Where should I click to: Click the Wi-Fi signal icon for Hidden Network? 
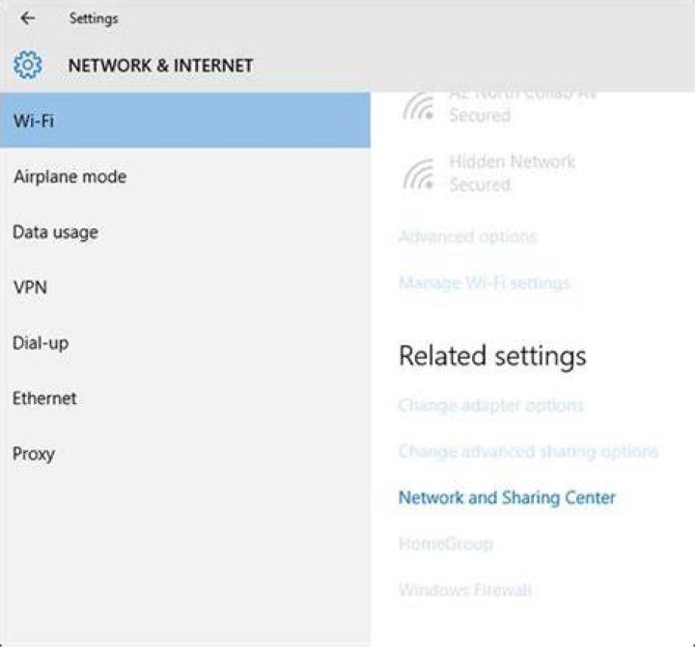[x=418, y=174]
